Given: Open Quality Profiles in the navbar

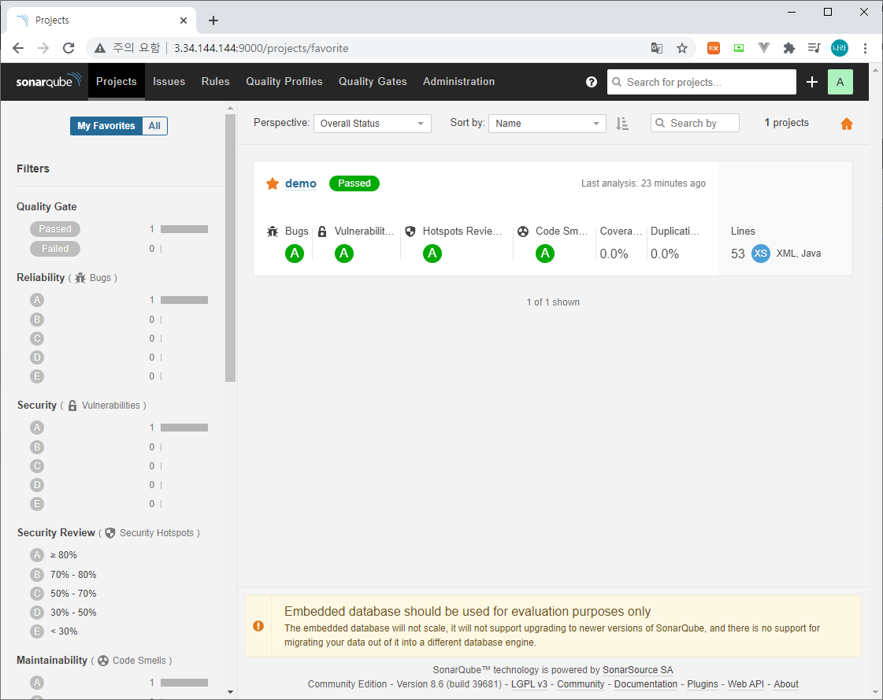Looking at the screenshot, I should tap(284, 82).
